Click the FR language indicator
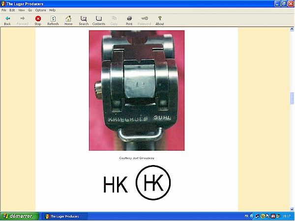295x221 pixels. click(x=246, y=216)
